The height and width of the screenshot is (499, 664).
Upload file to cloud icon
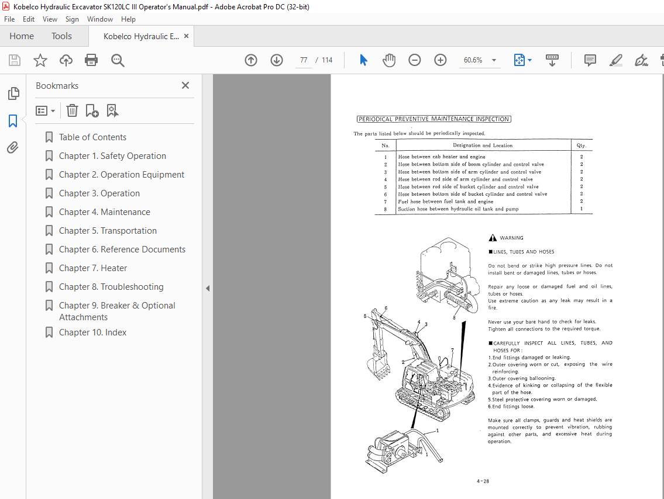tap(66, 60)
